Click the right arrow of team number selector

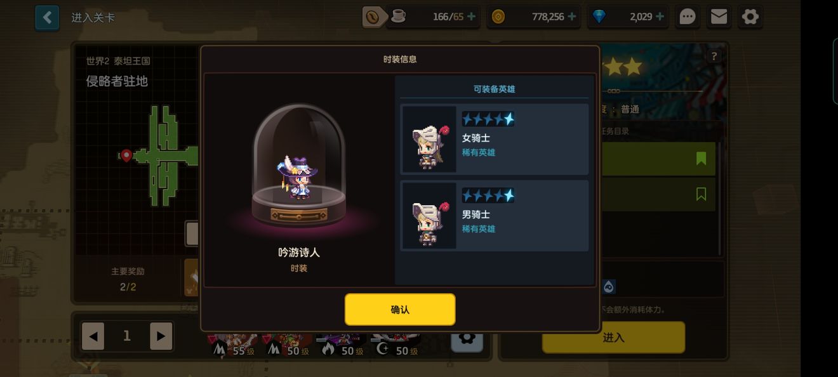(161, 336)
